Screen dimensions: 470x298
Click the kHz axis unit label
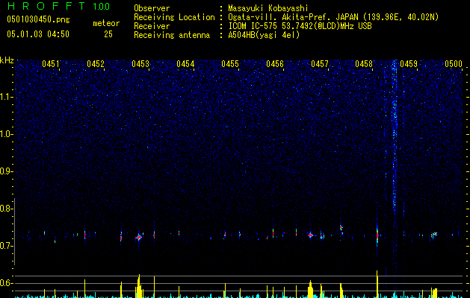coord(7,60)
